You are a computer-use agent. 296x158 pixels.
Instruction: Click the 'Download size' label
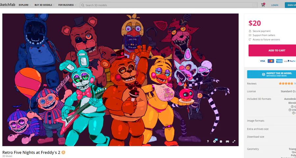[256, 137]
